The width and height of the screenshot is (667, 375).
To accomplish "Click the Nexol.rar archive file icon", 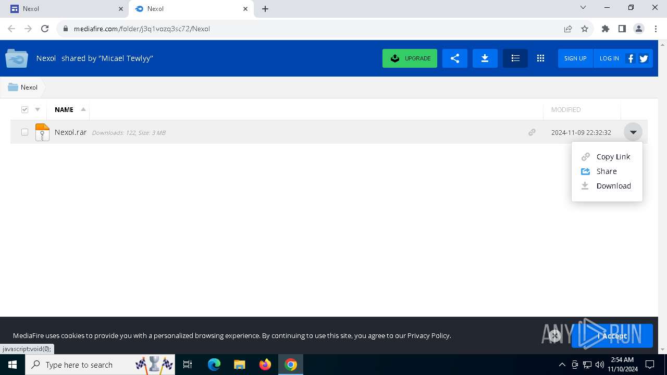I will 42,132.
